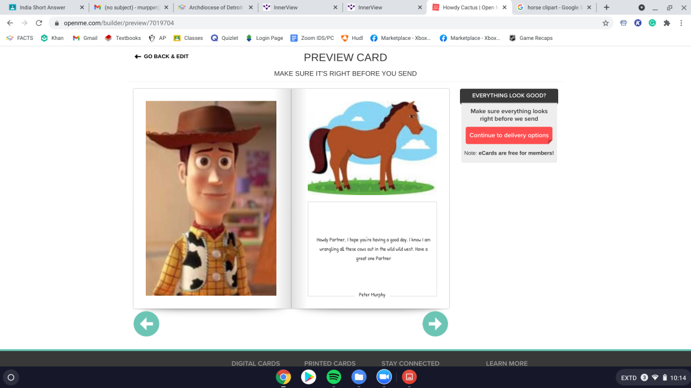Open the Files app from the shelf

click(x=359, y=377)
